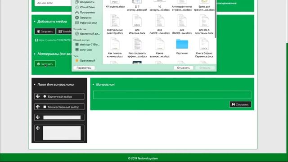Click the empty Вопросник drop area
The image size is (288, 162).
pyautogui.click(x=172, y=95)
